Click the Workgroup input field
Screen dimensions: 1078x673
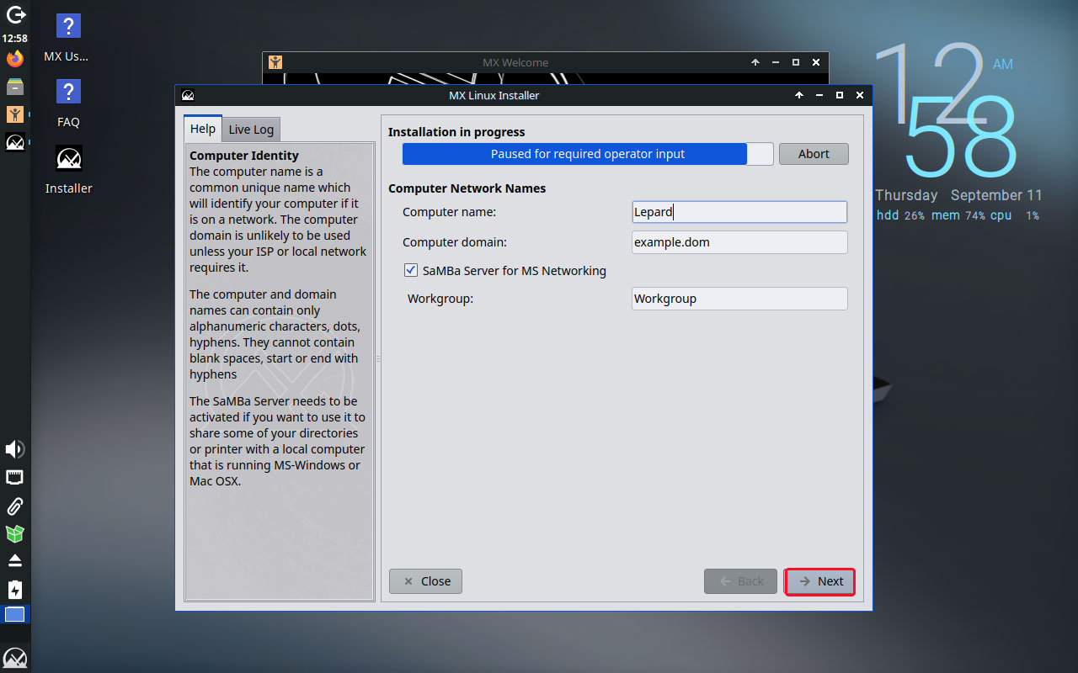pyautogui.click(x=739, y=299)
